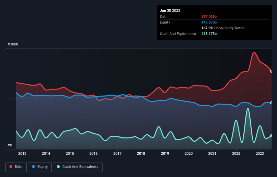The height and width of the screenshot is (177, 277).
Task: Click the €45.870b equity value
Action: pyautogui.click(x=209, y=22)
